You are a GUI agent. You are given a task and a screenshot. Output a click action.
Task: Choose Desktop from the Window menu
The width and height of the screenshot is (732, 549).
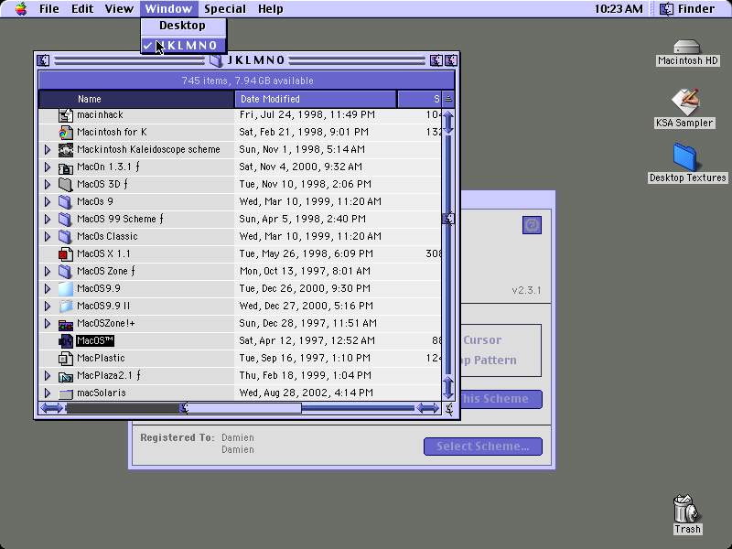click(184, 26)
